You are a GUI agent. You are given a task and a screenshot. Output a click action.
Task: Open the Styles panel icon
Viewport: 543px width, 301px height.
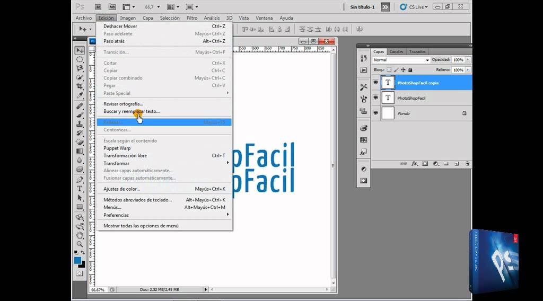(x=363, y=152)
